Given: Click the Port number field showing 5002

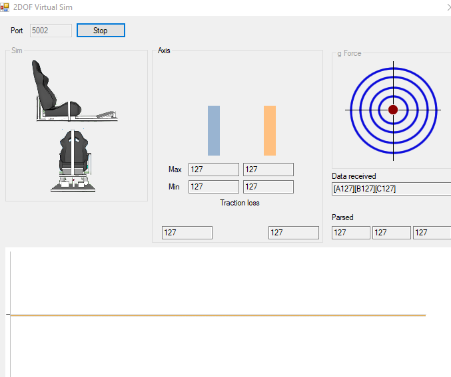Looking at the screenshot, I should (x=51, y=31).
